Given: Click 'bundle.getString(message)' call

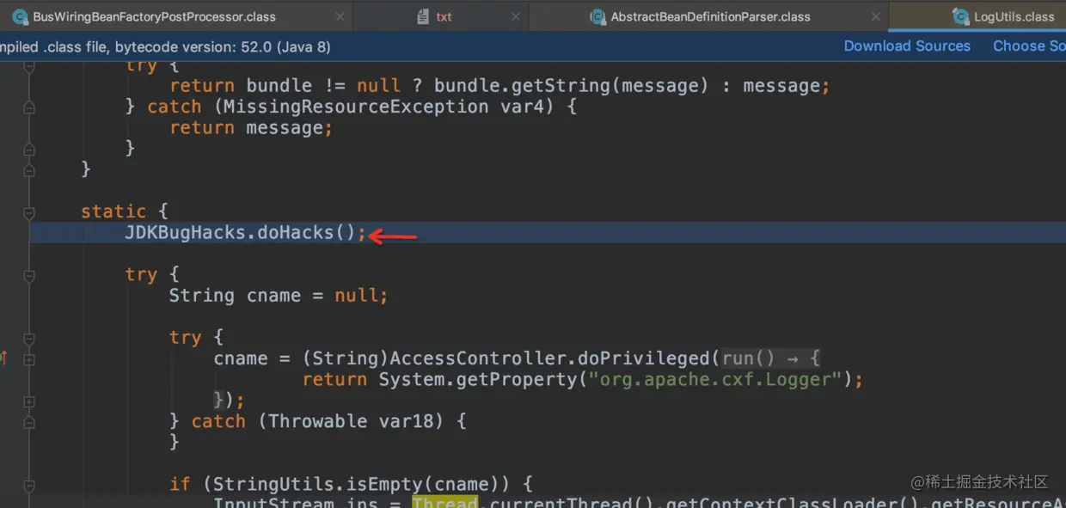Looking at the screenshot, I should pyautogui.click(x=571, y=86).
